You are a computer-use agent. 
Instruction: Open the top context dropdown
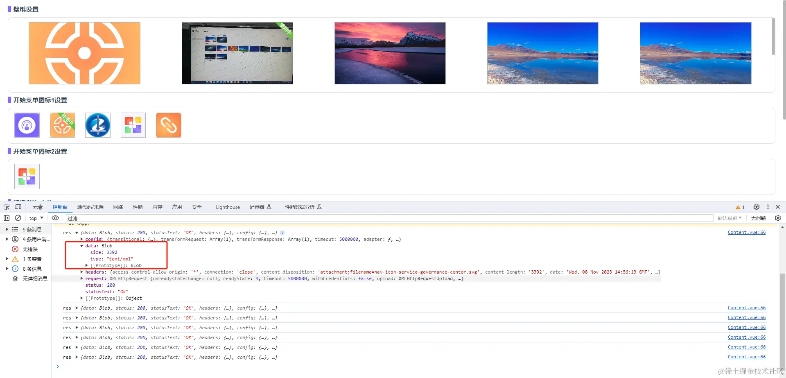(36, 218)
